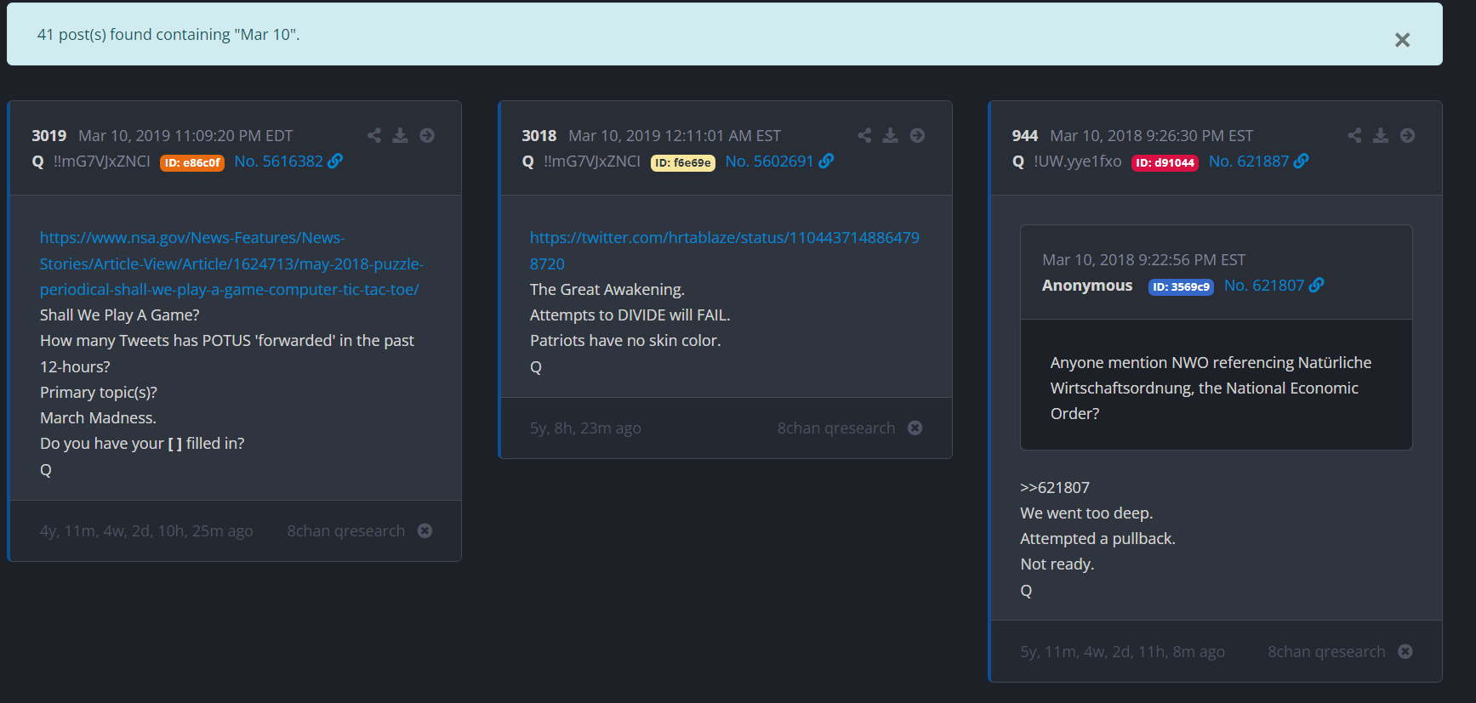Open link No. 5602691
This screenshot has width=1476, height=703.
[769, 161]
